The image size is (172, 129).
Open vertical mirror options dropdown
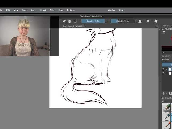pos(152,21)
